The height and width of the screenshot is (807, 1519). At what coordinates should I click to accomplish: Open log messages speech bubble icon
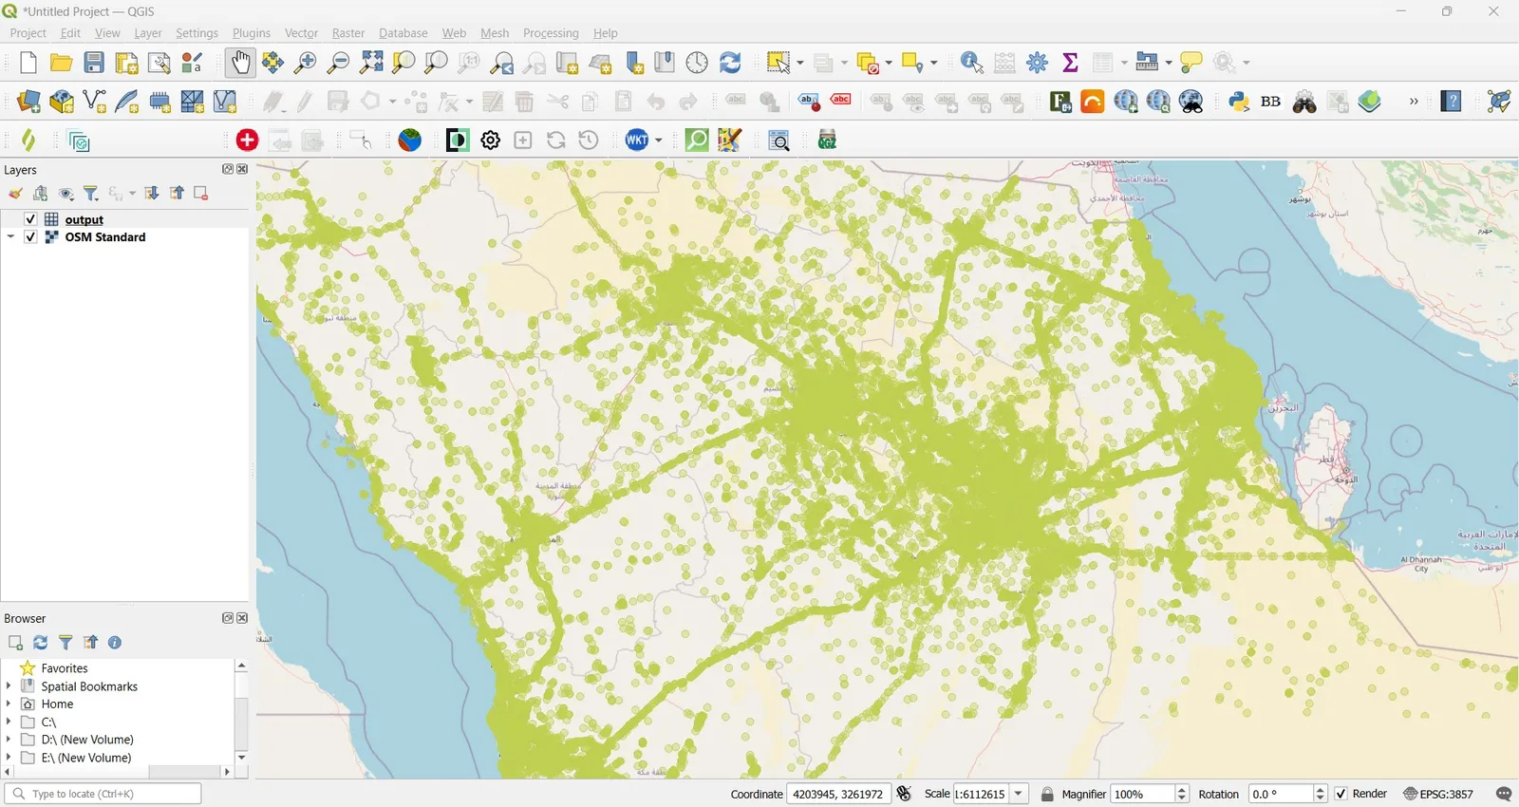(1504, 794)
